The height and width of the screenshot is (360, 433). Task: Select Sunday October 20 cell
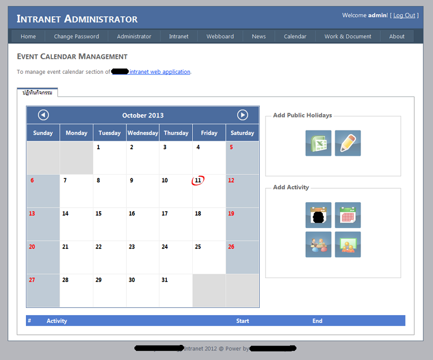click(x=43, y=257)
